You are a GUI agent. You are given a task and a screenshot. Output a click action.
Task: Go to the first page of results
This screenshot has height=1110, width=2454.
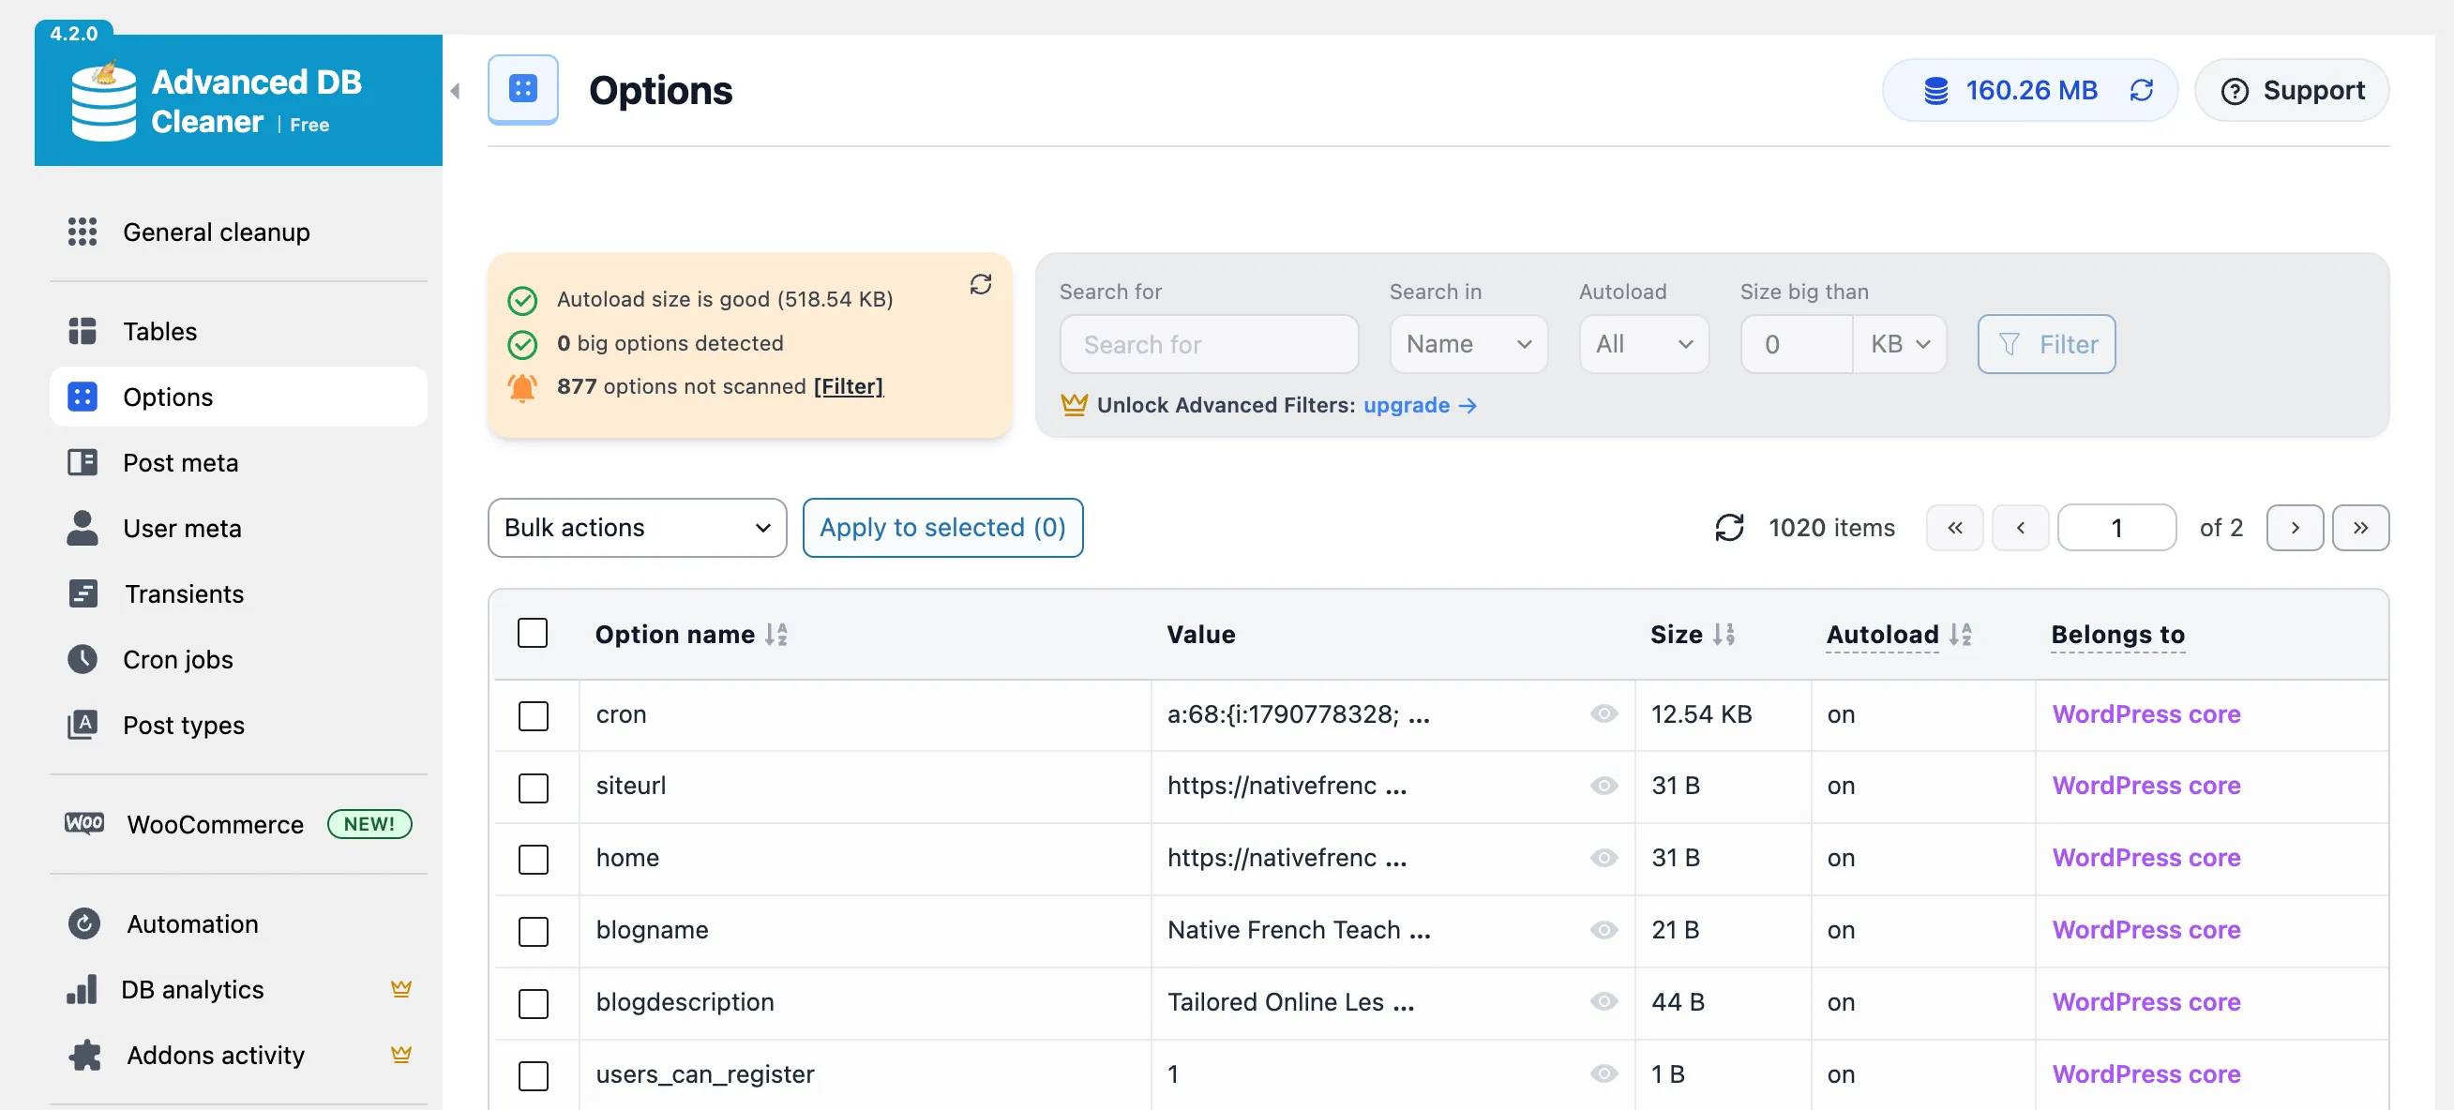point(1955,527)
